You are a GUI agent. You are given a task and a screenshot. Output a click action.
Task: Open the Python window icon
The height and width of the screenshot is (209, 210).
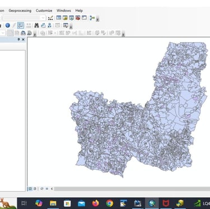coord(84,18)
